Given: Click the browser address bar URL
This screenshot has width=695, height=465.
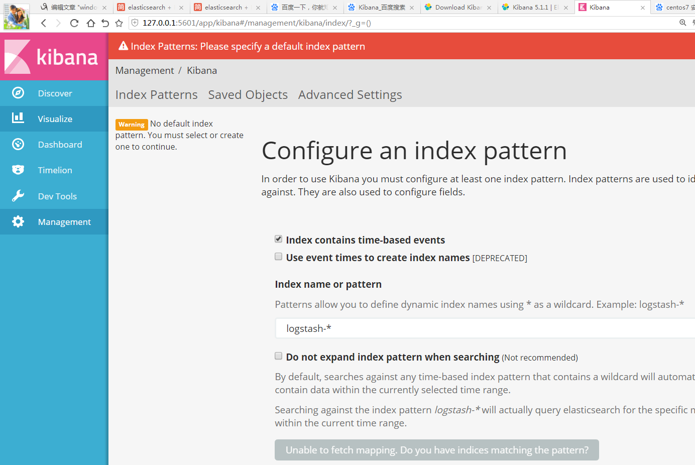Looking at the screenshot, I should 257,23.
